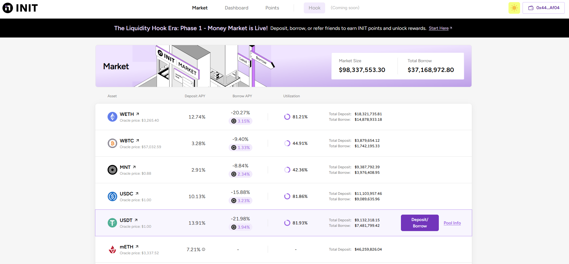Click the WETH Ethereum token icon

coord(112,117)
